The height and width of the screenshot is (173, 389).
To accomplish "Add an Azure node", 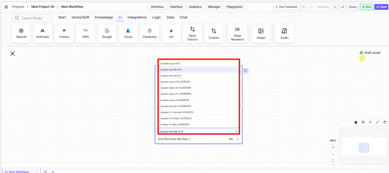I will click(x=128, y=34).
